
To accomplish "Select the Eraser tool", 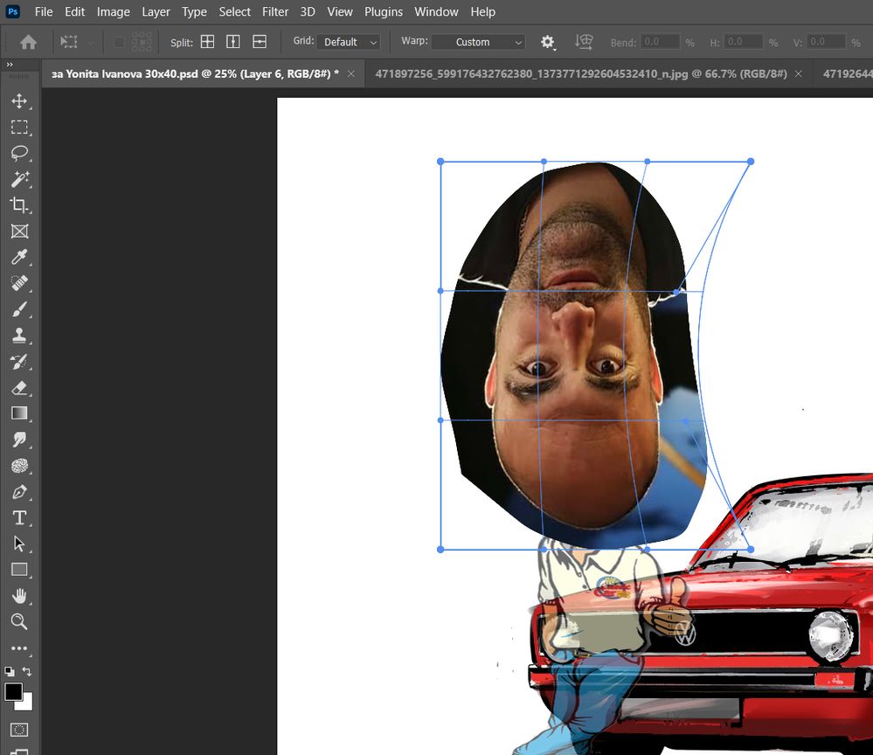I will (19, 387).
